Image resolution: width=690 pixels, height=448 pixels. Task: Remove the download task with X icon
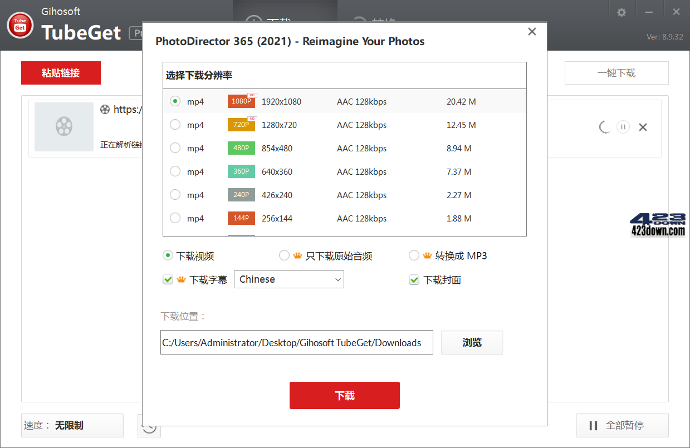pyautogui.click(x=643, y=127)
